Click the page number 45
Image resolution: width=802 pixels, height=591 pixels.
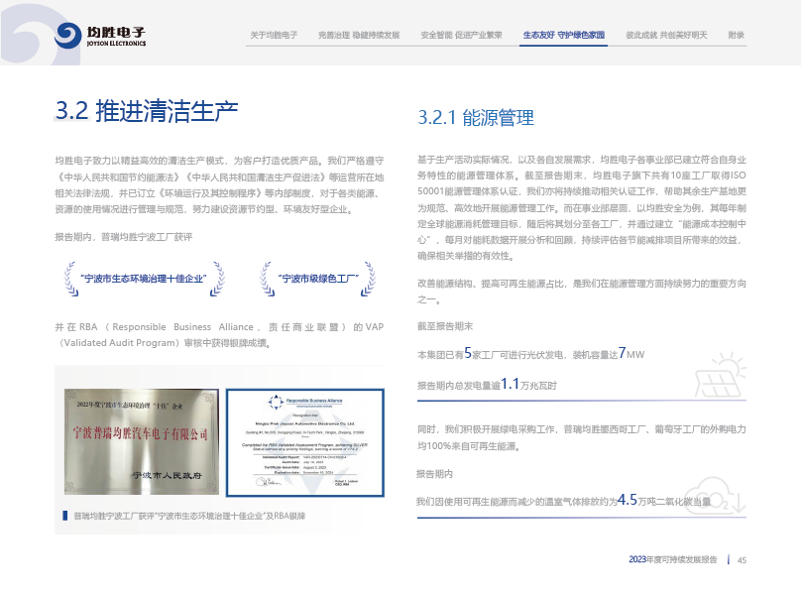pos(741,560)
